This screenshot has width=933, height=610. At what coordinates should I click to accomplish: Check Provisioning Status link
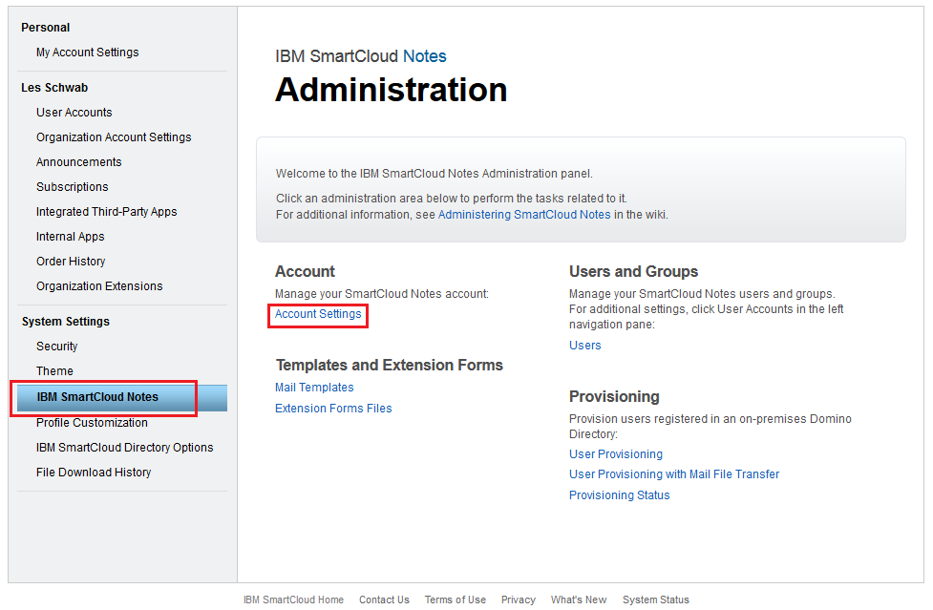pyautogui.click(x=619, y=495)
